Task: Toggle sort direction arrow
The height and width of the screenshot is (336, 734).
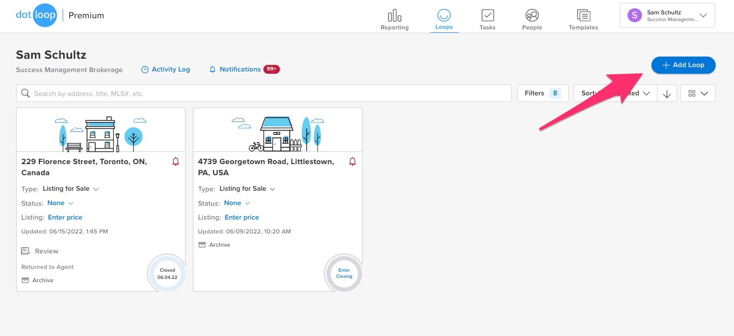Action: pos(666,94)
